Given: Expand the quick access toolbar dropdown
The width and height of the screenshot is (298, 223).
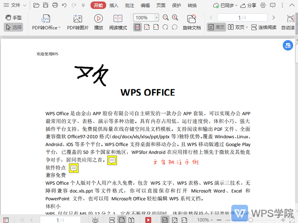Looking at the screenshot, I should (x=83, y=5).
